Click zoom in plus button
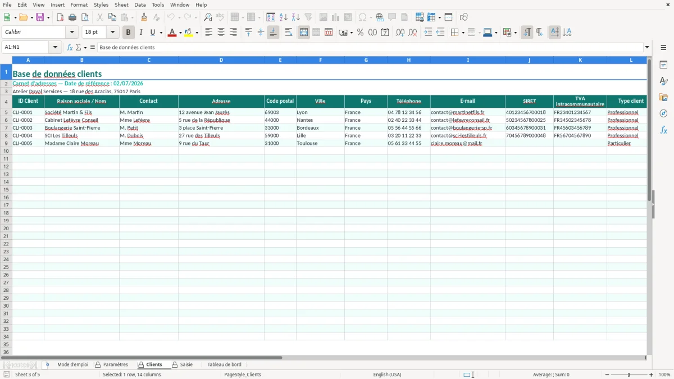 click(x=652, y=375)
